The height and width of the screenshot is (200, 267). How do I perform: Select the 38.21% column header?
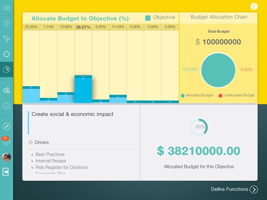83,27
